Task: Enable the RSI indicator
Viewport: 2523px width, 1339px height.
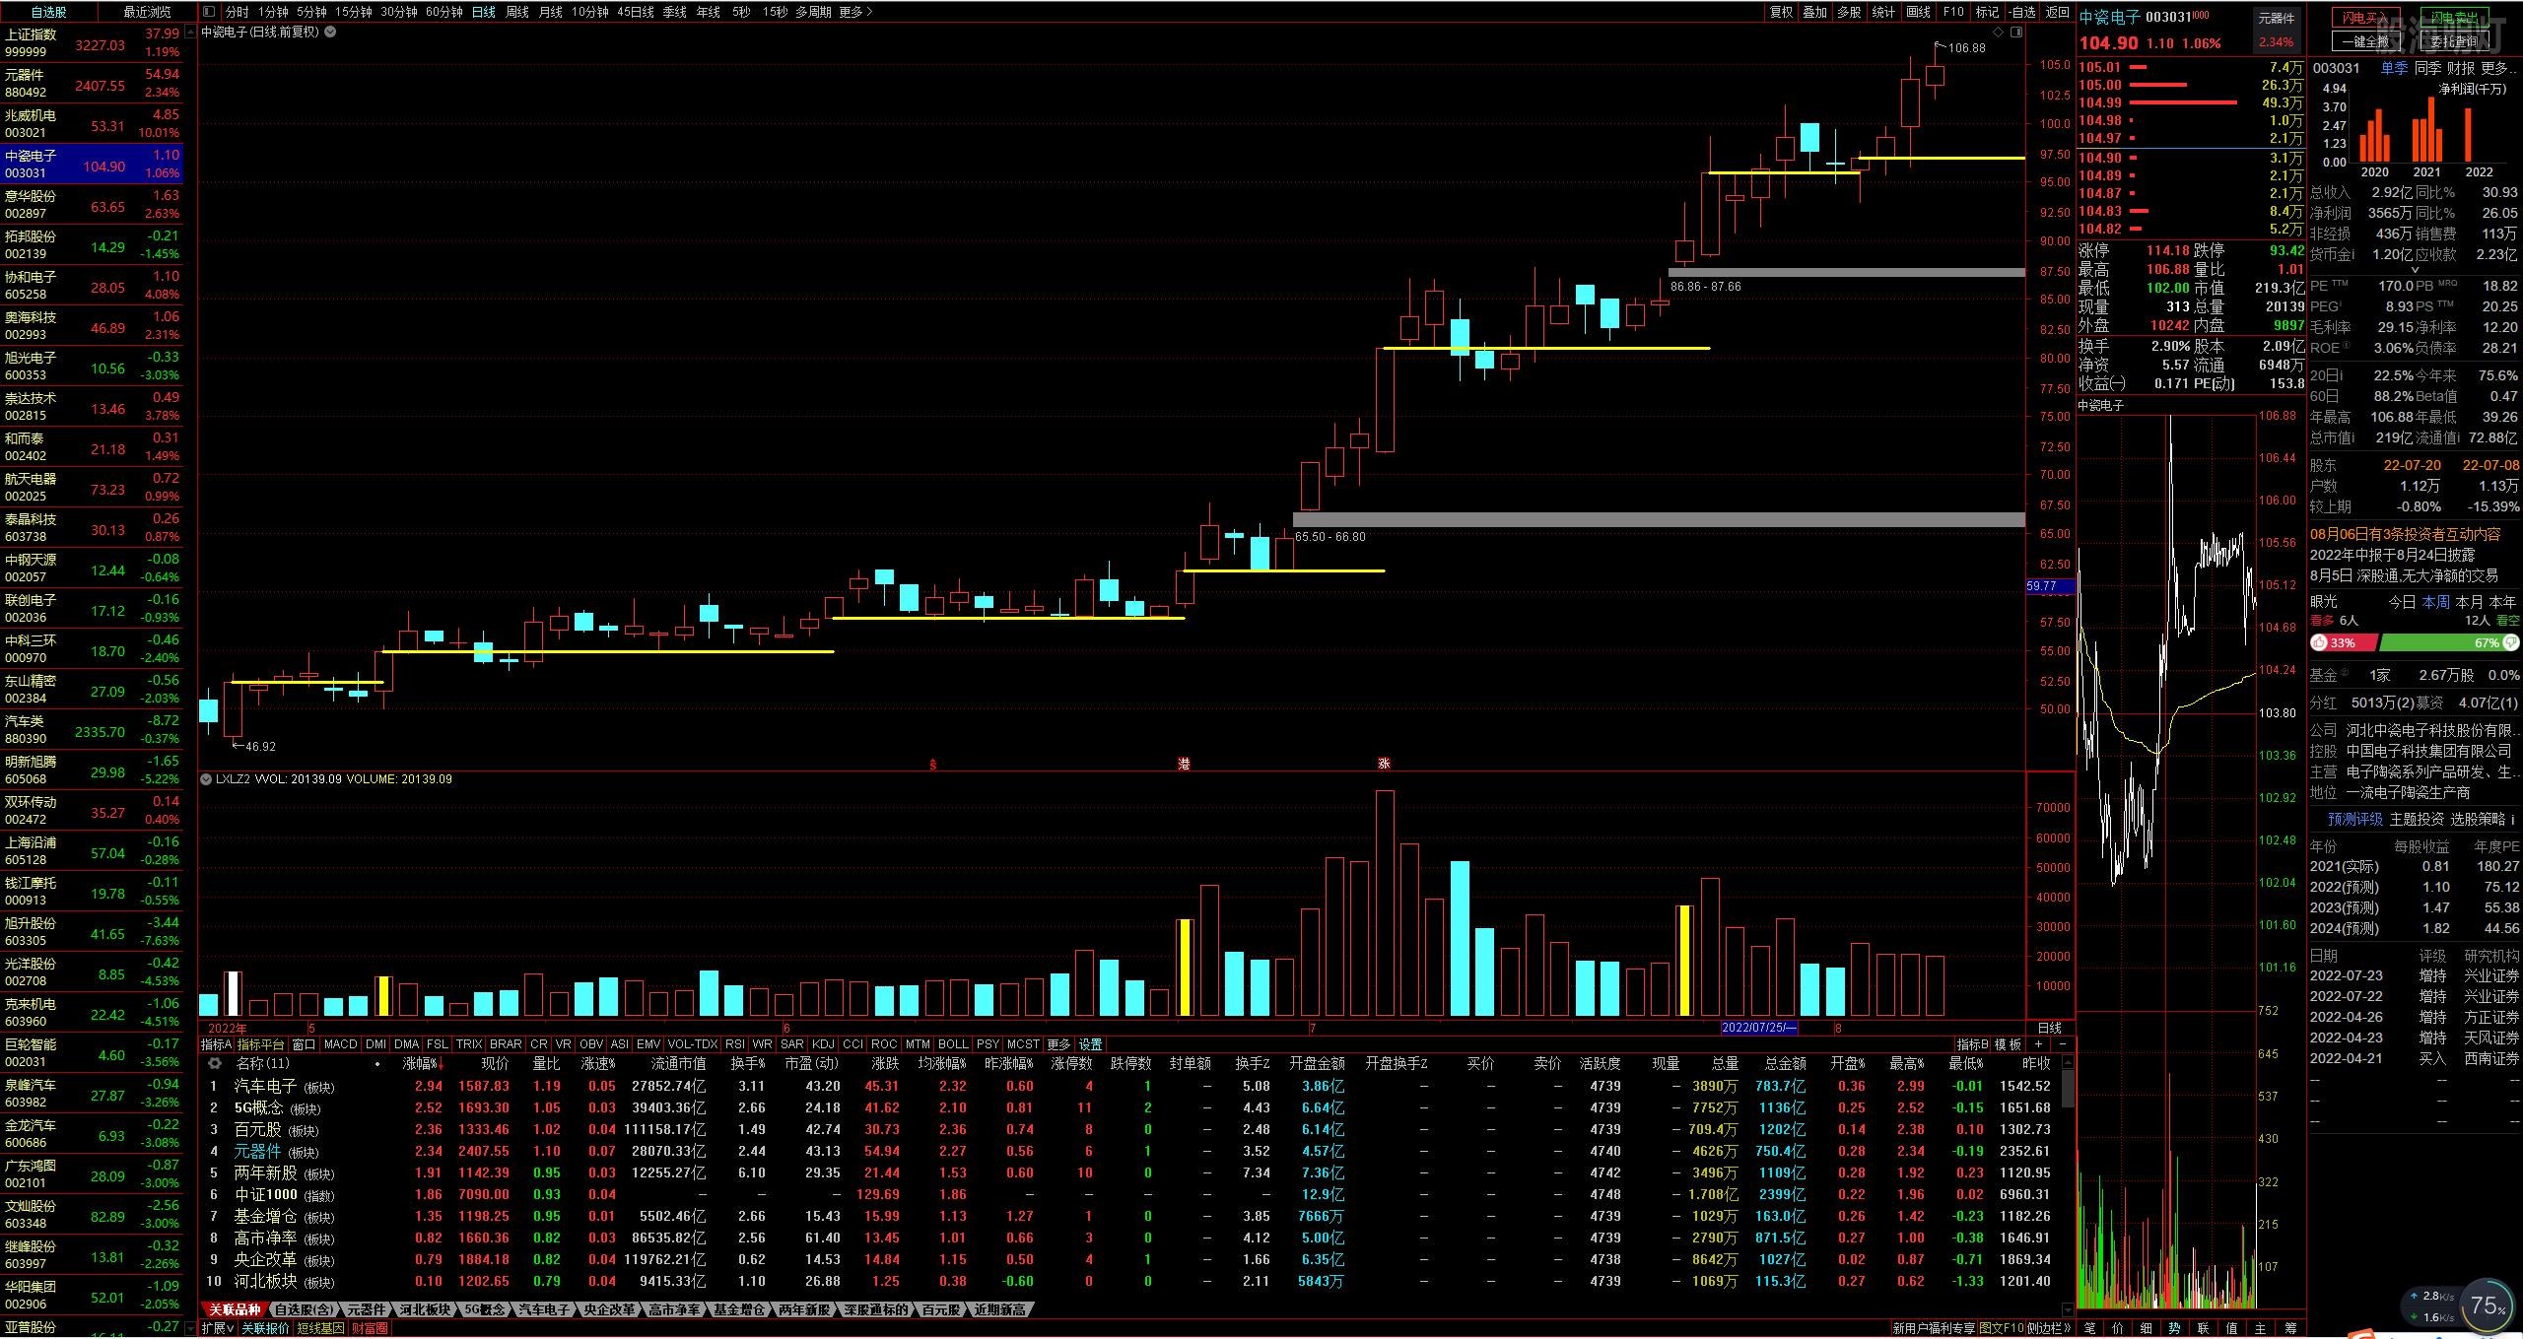Action: tap(734, 1044)
